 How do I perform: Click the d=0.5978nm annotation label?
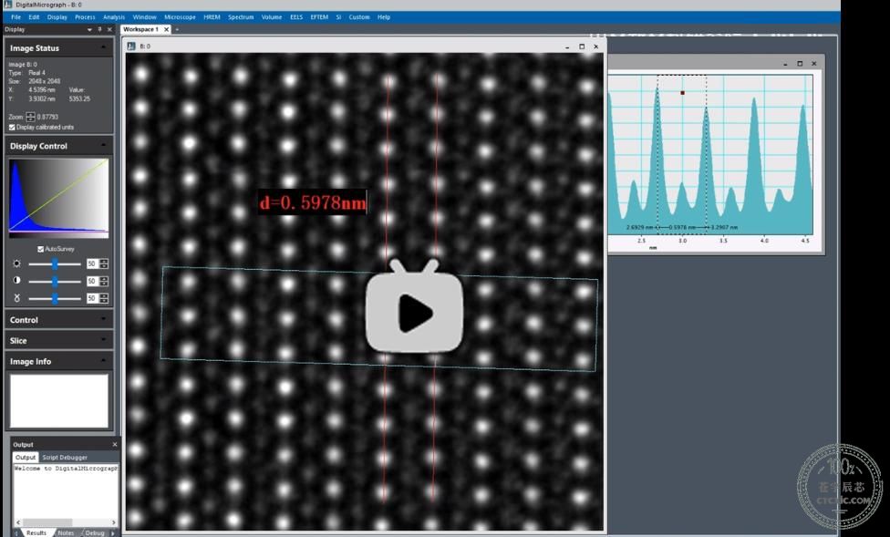tap(312, 202)
